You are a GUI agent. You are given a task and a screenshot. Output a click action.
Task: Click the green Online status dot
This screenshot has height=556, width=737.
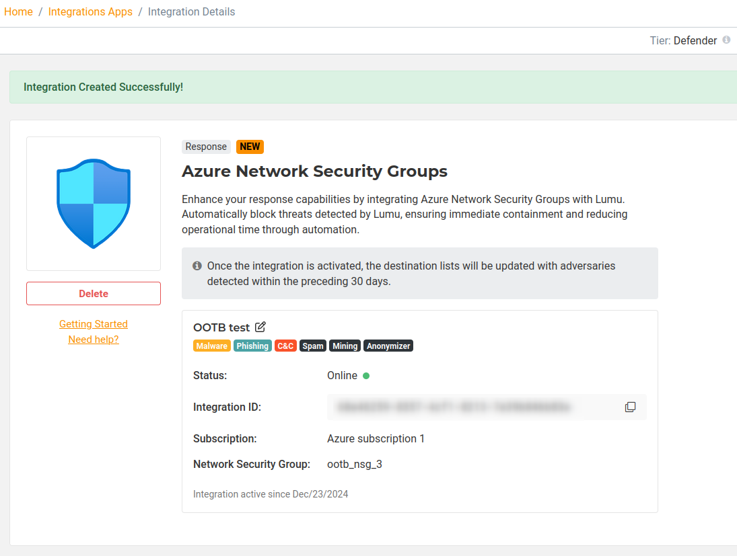coord(366,376)
